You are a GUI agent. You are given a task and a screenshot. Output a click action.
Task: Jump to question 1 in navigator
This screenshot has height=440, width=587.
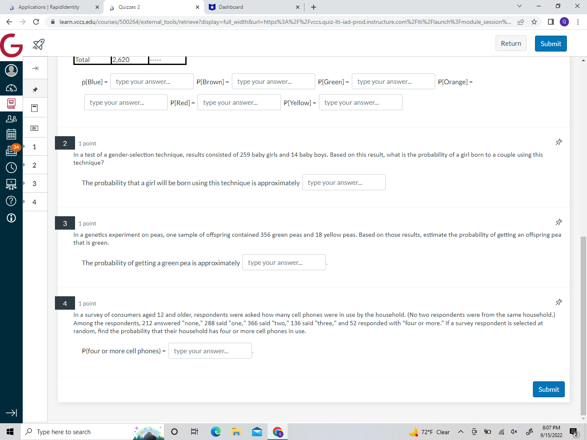[x=35, y=147]
